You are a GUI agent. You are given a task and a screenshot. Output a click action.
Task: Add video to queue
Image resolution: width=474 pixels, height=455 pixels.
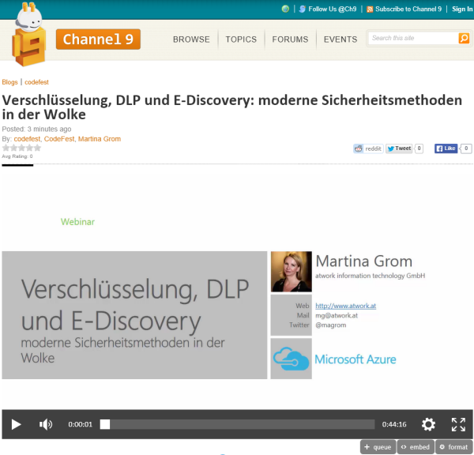tap(378, 447)
